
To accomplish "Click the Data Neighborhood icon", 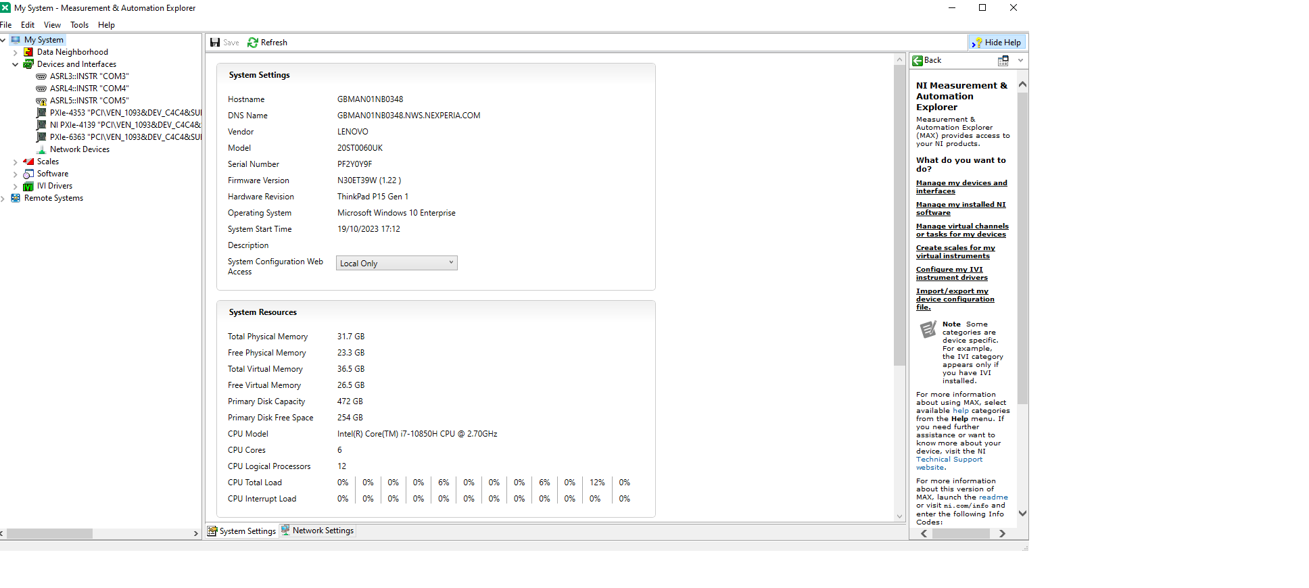I will tap(28, 52).
